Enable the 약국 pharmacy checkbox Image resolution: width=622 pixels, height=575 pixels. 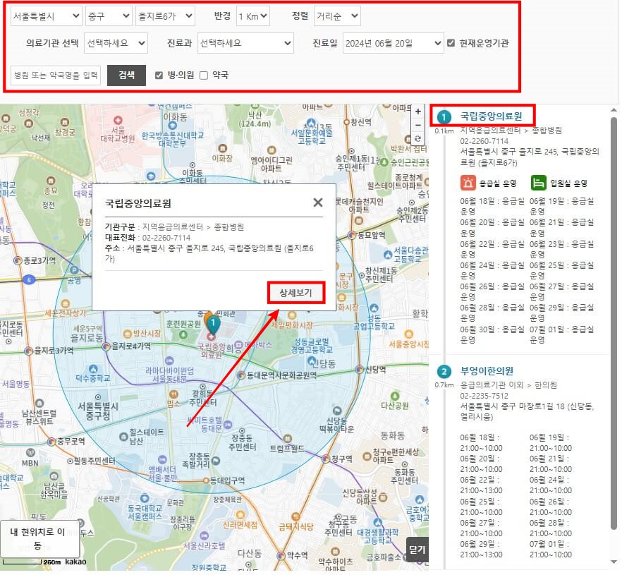click(x=204, y=75)
